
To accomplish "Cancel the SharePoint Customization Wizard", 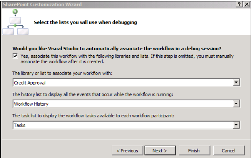I will (x=229, y=151).
